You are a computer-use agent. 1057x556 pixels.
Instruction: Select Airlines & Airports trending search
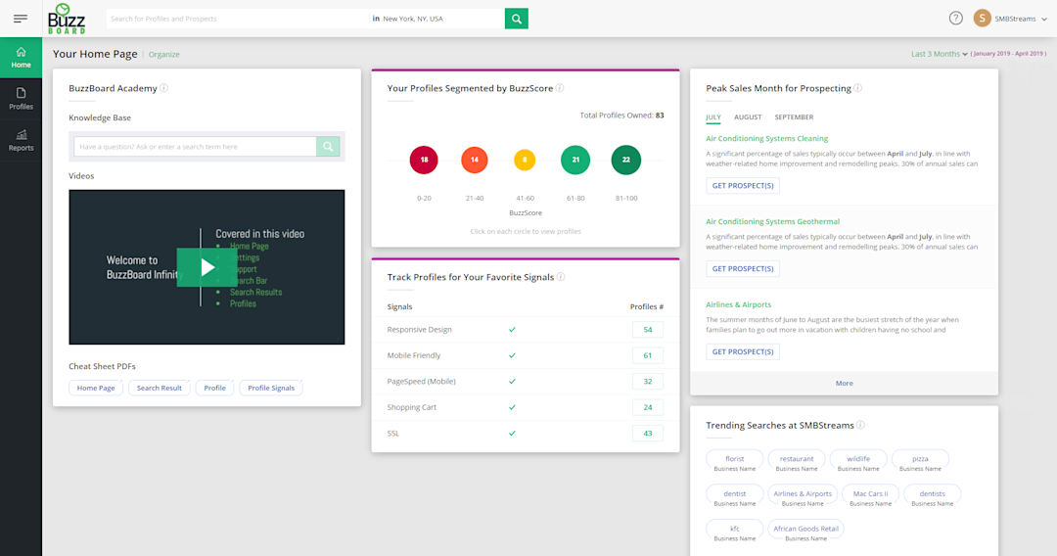803,494
